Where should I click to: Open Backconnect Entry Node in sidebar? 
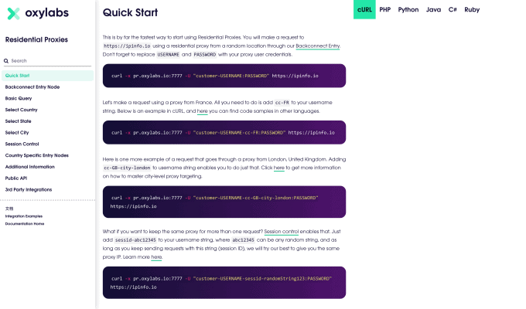pyautogui.click(x=32, y=87)
